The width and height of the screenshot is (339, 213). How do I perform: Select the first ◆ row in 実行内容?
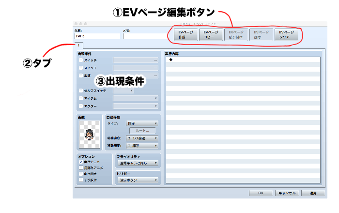[x=243, y=60]
